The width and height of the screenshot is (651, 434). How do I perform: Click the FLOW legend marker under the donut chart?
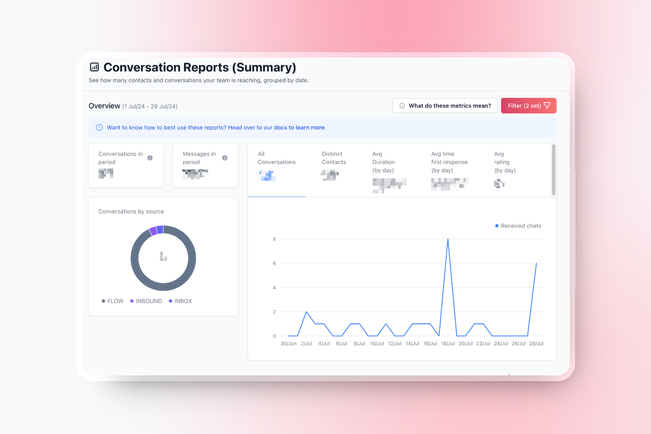(x=103, y=301)
